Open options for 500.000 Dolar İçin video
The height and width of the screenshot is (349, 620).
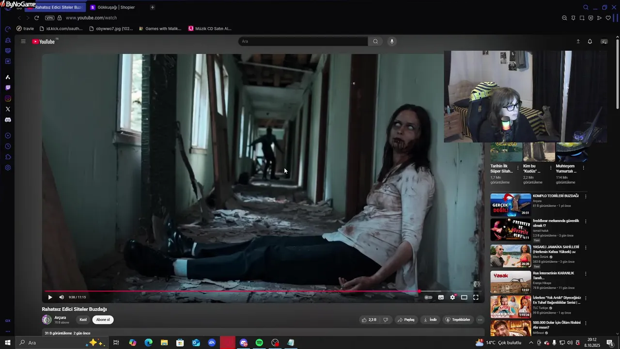tap(586, 323)
